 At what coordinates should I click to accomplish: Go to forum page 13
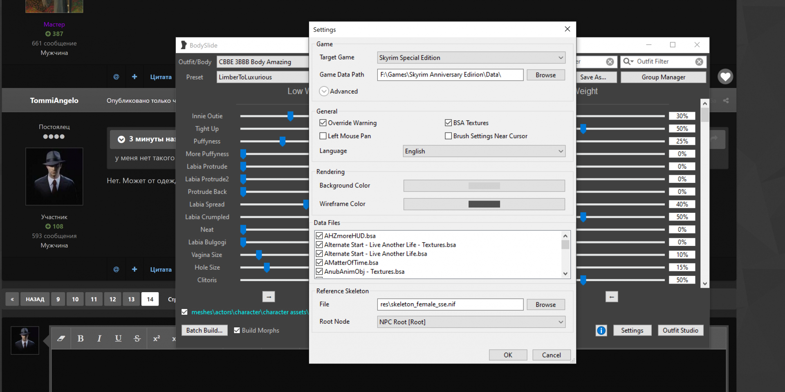point(131,299)
